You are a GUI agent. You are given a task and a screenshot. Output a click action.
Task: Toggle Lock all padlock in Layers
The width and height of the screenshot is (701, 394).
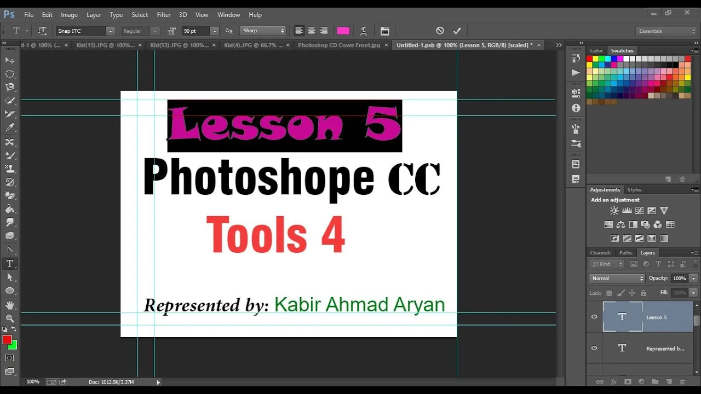click(x=643, y=293)
